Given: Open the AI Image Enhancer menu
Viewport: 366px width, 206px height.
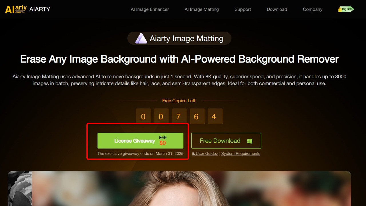Looking at the screenshot, I should [x=150, y=9].
